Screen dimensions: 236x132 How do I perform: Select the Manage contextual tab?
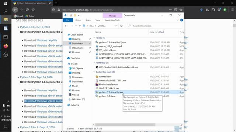pos(112,16)
